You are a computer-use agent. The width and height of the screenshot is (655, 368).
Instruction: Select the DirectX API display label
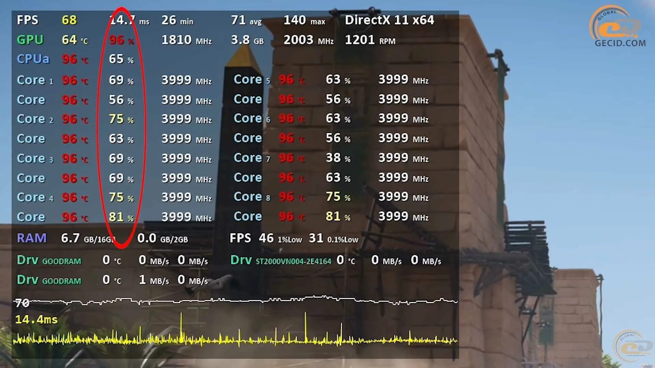[x=389, y=20]
